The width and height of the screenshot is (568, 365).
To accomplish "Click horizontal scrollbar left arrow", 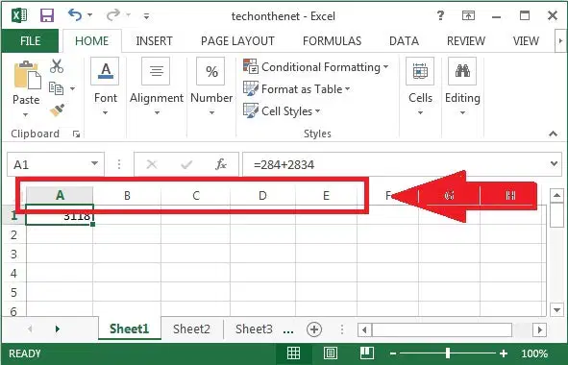I will click(x=364, y=329).
